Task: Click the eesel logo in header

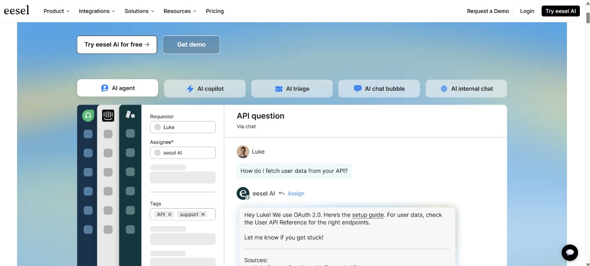Action: (x=17, y=11)
